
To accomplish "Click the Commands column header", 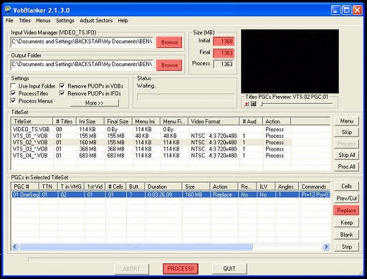I will [315, 186].
